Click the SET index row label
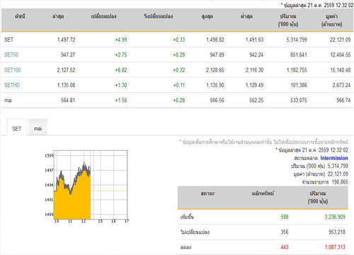The image size is (354, 255). (8, 40)
